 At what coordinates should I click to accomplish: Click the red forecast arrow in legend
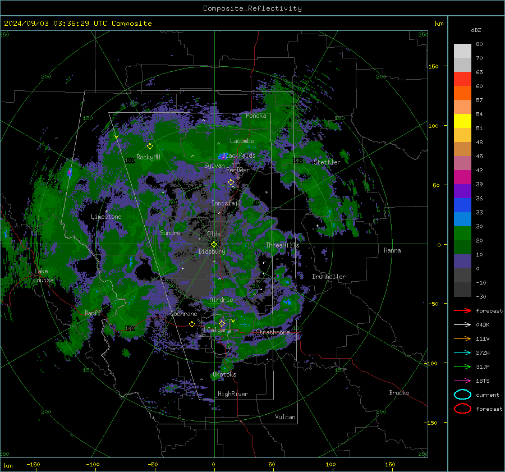[462, 310]
